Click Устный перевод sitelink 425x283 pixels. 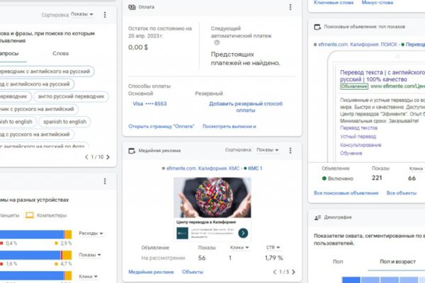tap(358, 137)
